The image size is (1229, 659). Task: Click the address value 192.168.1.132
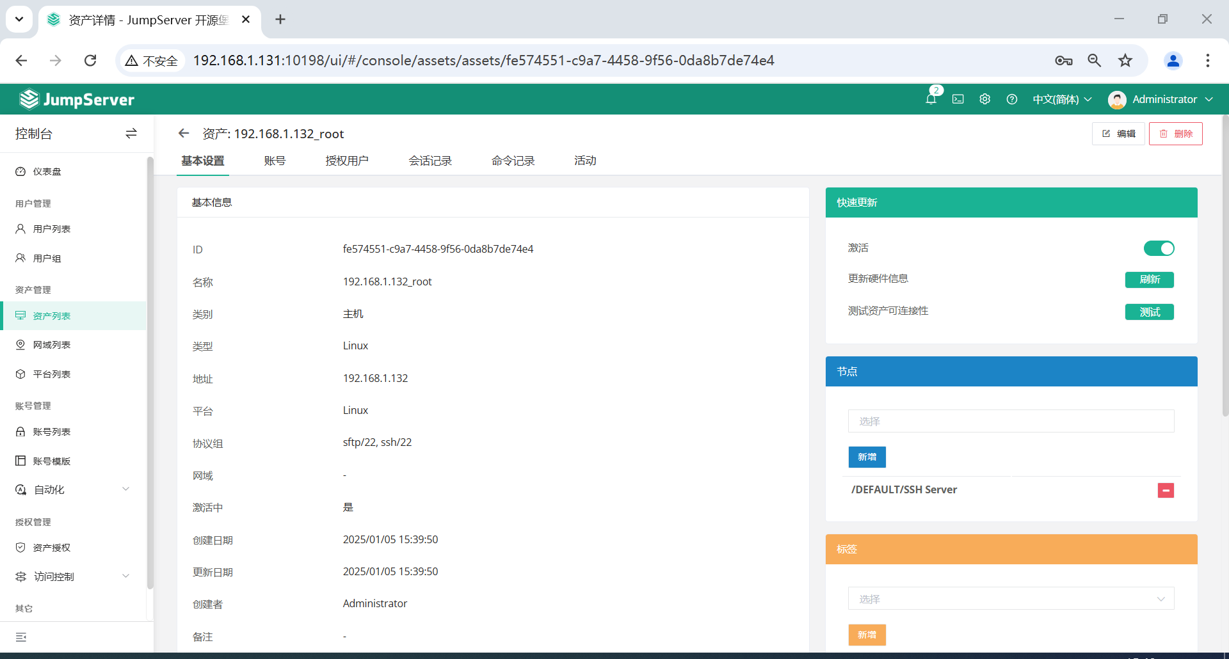coord(375,378)
